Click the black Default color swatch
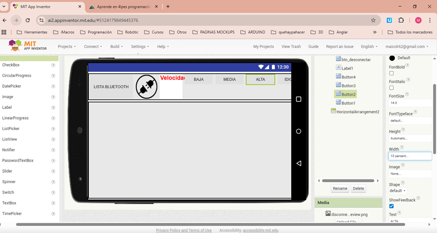This screenshot has height=233, width=437. point(392,58)
